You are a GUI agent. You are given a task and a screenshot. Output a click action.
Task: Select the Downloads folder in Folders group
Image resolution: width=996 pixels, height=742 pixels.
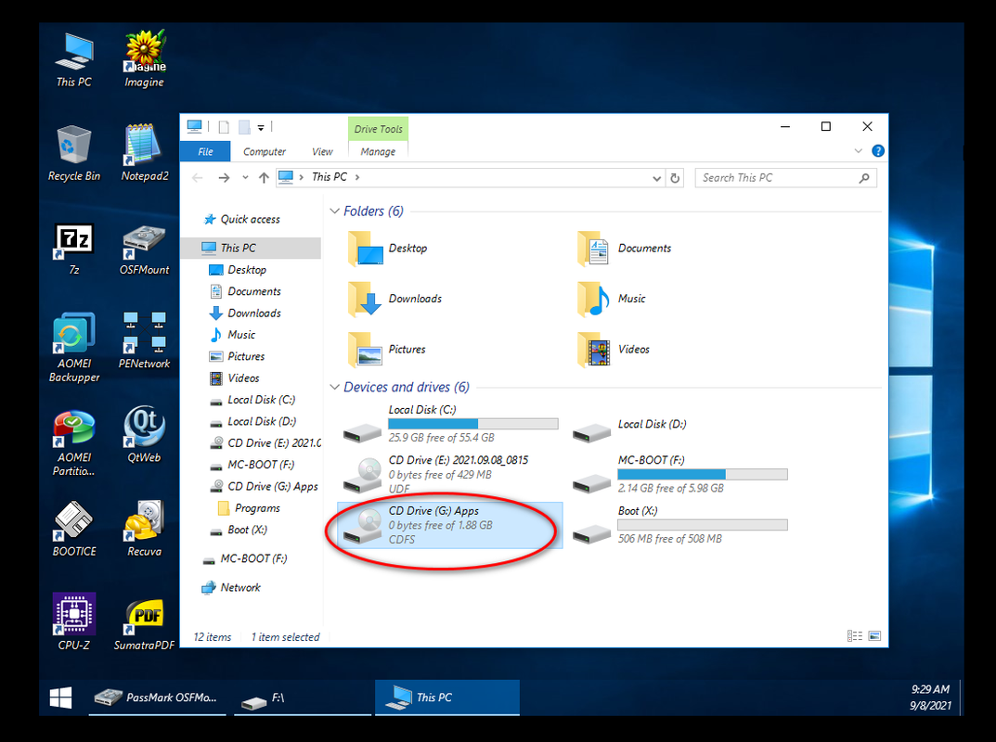coord(395,299)
